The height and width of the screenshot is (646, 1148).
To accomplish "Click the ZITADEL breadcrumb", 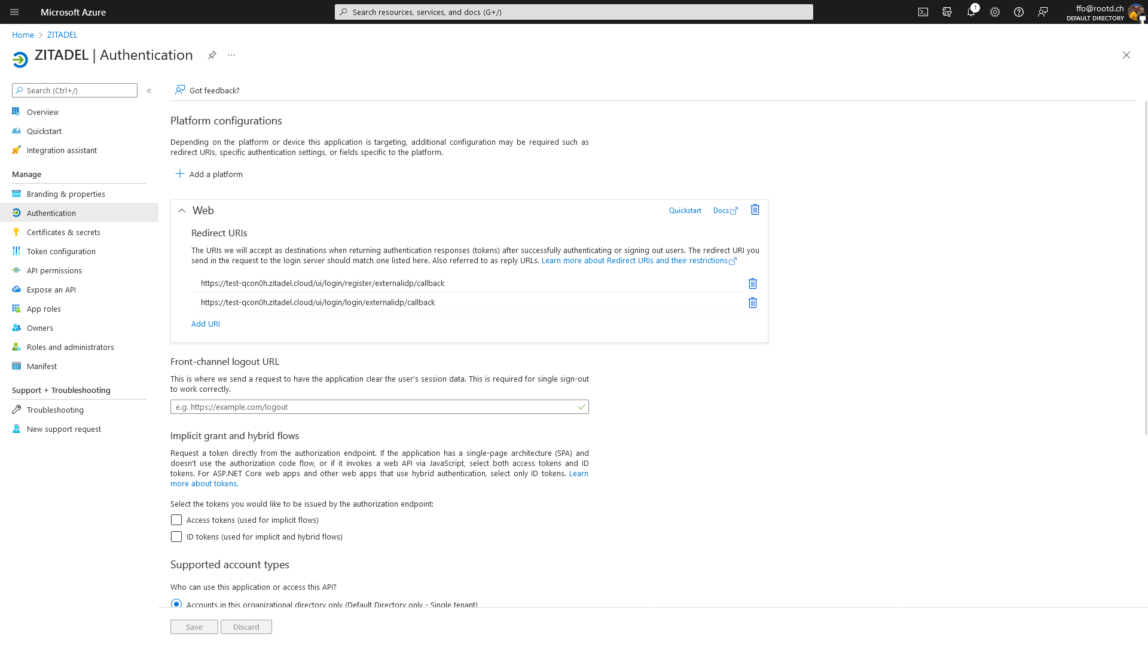I will (x=62, y=35).
